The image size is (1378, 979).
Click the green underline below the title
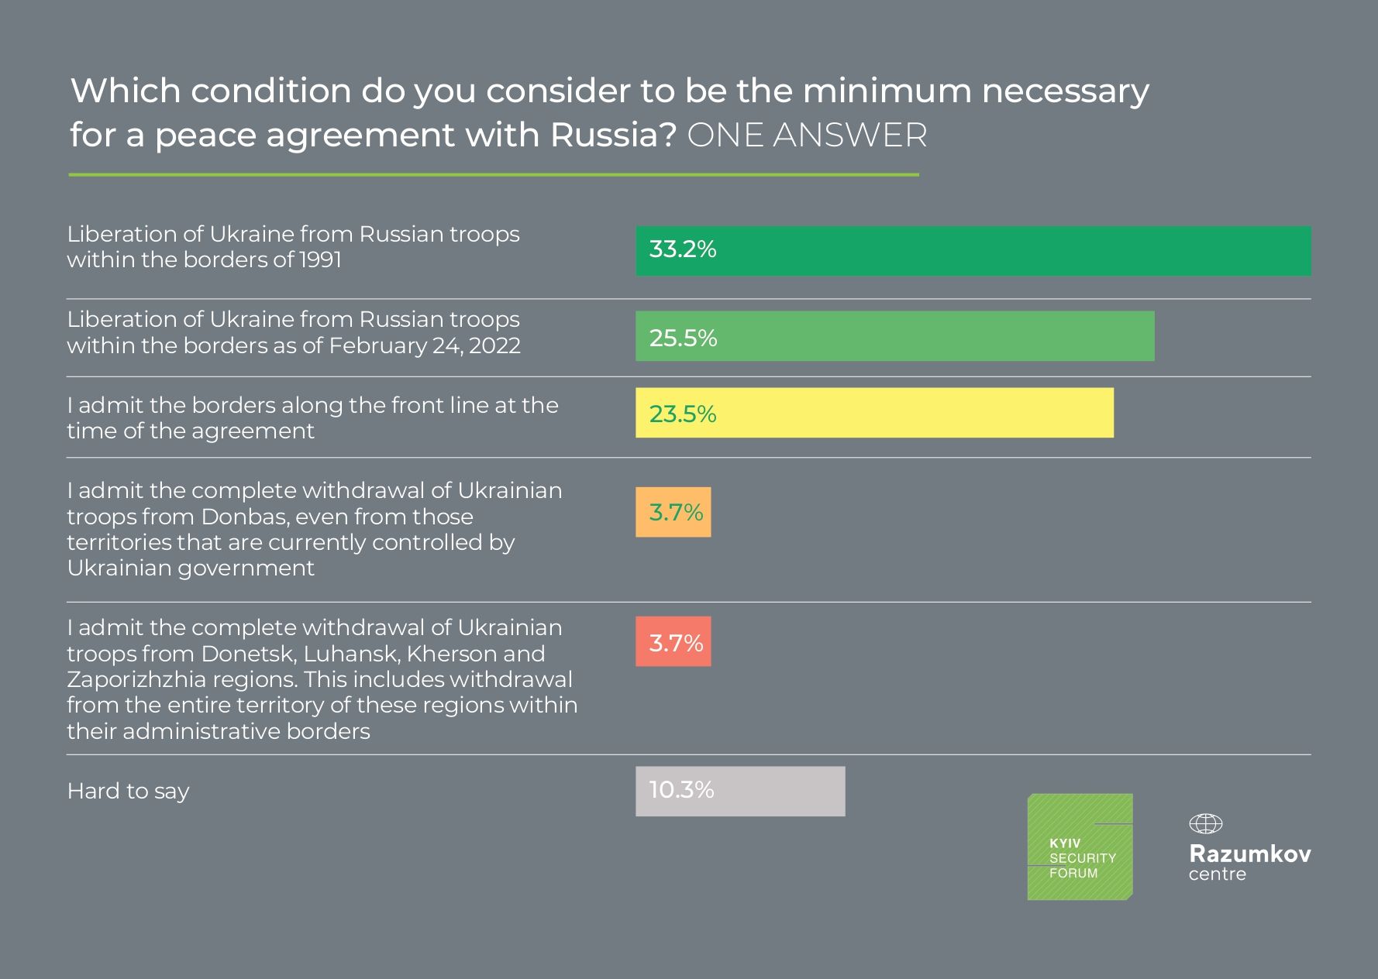tap(494, 175)
